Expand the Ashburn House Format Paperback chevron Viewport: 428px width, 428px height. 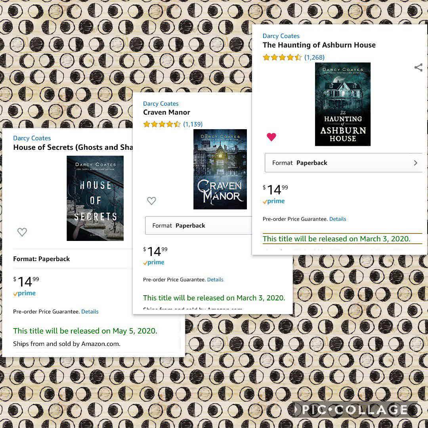pyautogui.click(x=415, y=163)
